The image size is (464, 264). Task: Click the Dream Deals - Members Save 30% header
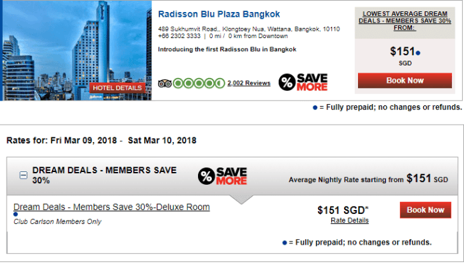click(105, 175)
